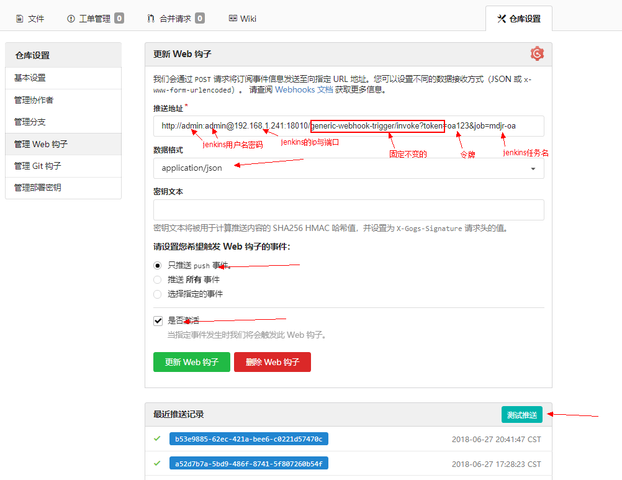Click the 数据格式 field label

click(x=168, y=150)
